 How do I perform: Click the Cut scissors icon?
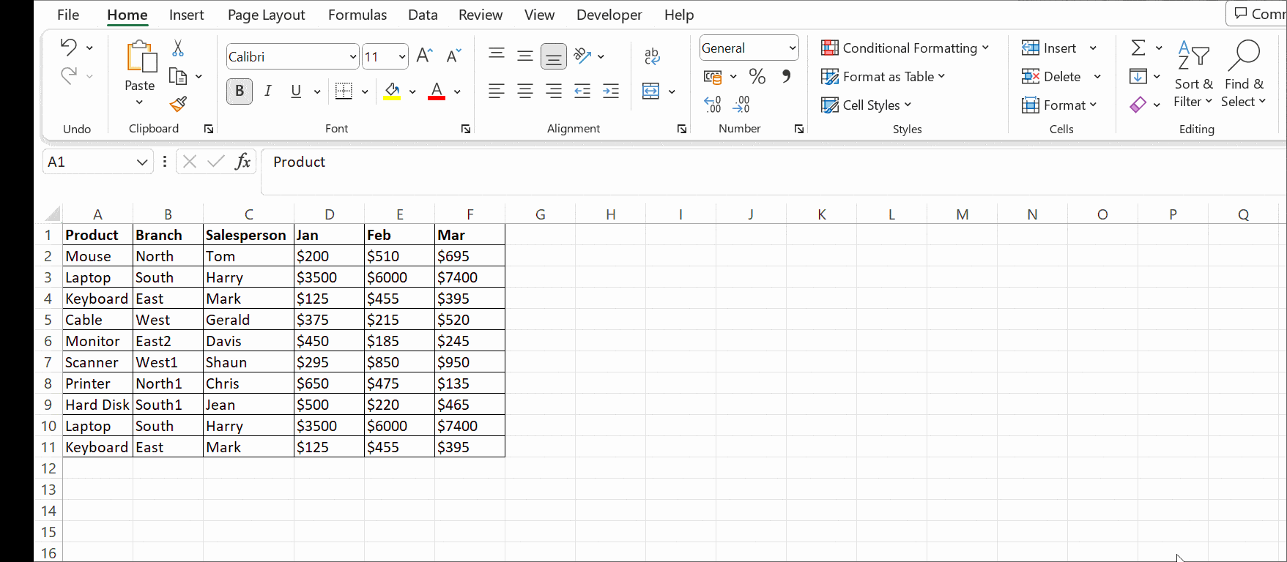click(x=177, y=48)
